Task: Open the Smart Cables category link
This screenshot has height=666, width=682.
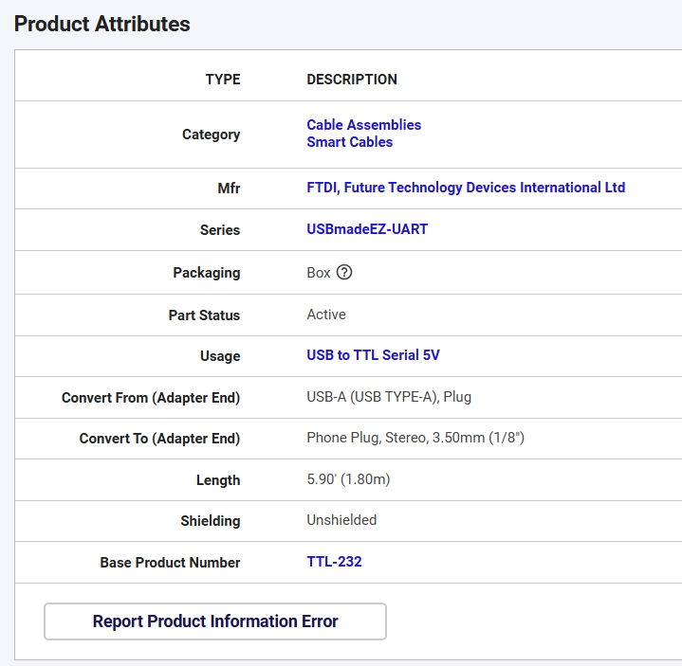Action: tap(349, 142)
